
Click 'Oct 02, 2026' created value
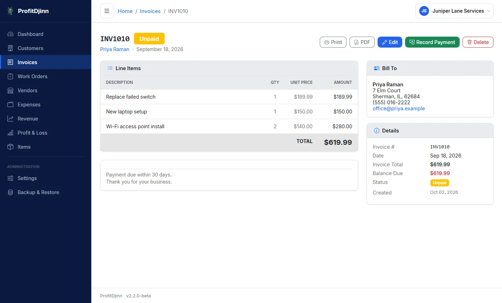point(444,192)
